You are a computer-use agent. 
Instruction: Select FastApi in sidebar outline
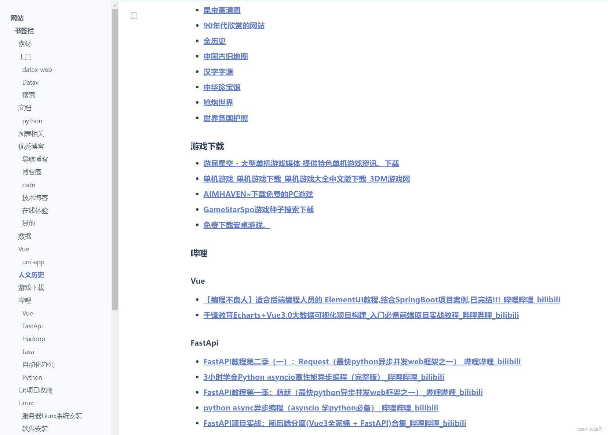(x=33, y=326)
